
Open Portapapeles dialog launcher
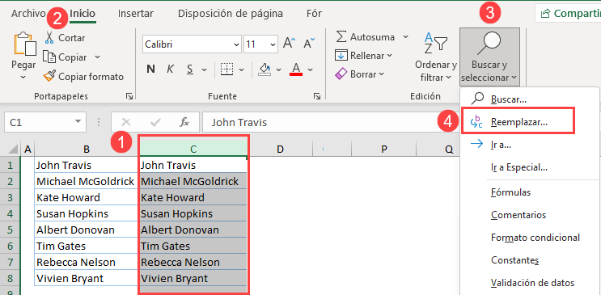click(x=129, y=96)
